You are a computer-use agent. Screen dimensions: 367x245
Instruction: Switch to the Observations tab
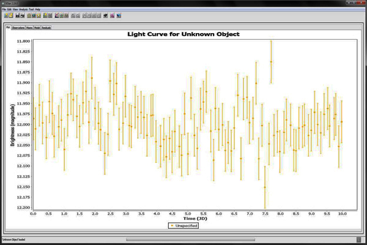pos(18,28)
